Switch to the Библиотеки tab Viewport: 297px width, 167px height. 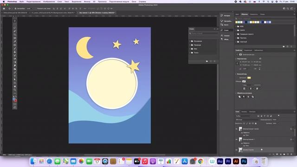coord(258,51)
